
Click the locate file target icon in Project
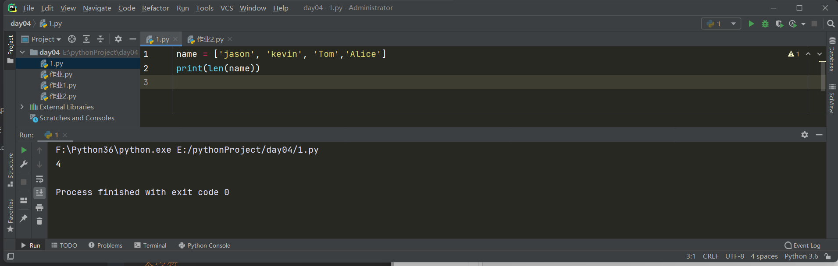72,39
